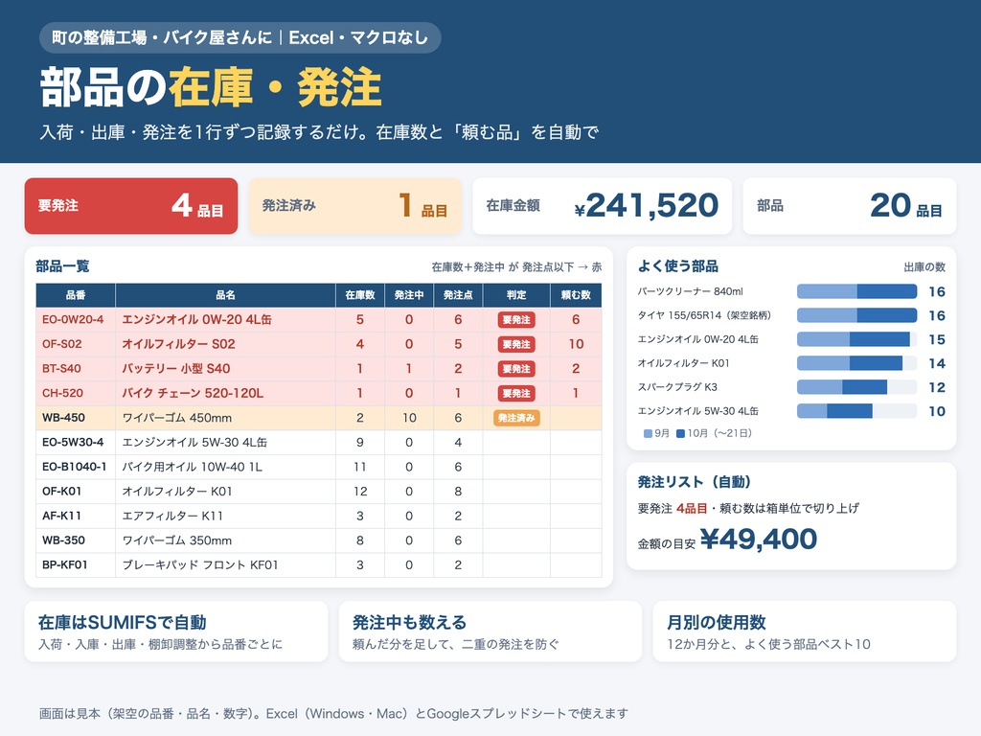Click the 9月 light blue legend swatch
Screen dimensions: 981x736
pos(648,433)
